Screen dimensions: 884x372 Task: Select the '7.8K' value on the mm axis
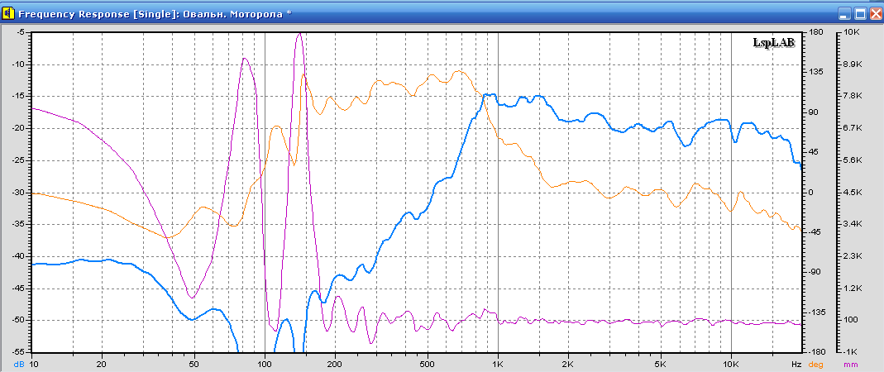click(x=853, y=97)
